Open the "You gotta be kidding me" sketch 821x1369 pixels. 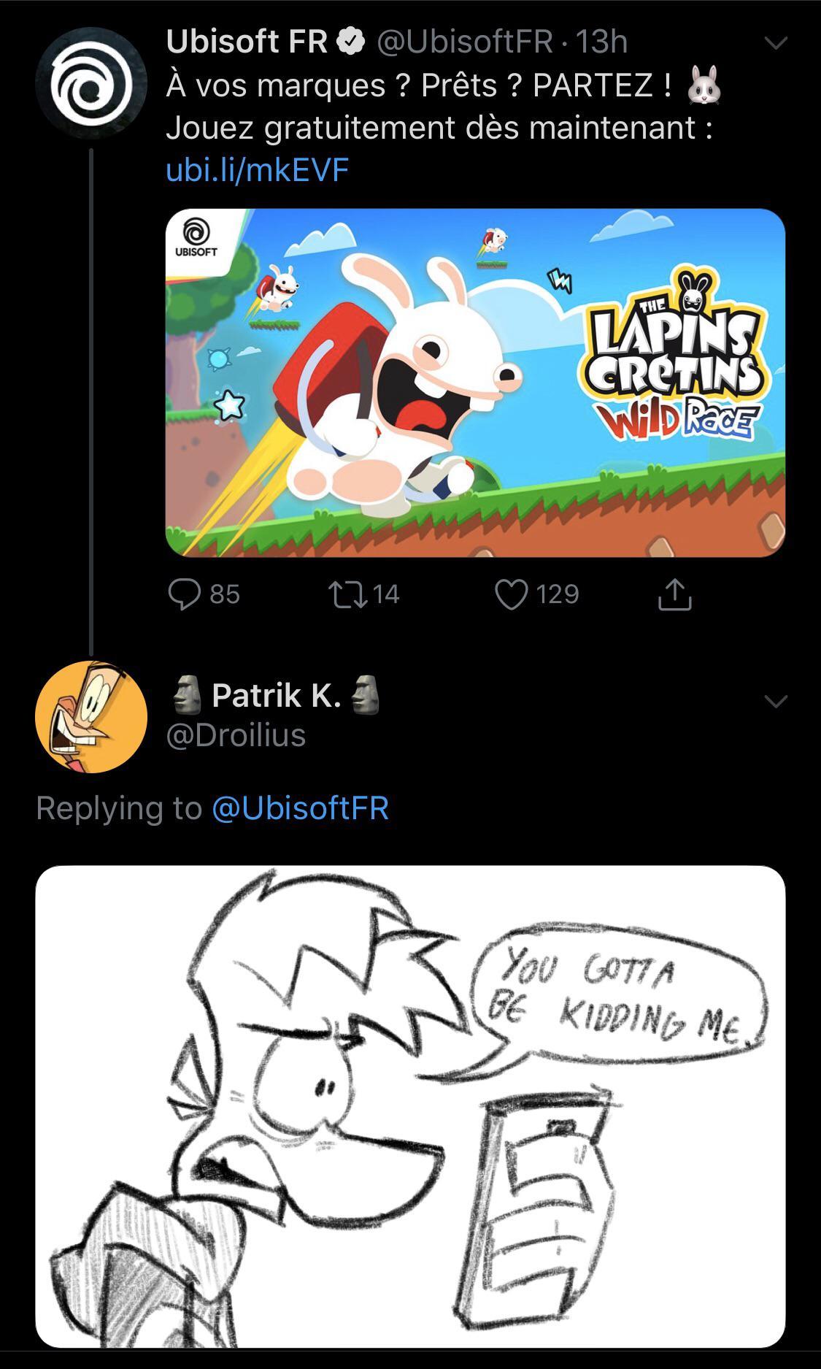click(x=410, y=1106)
